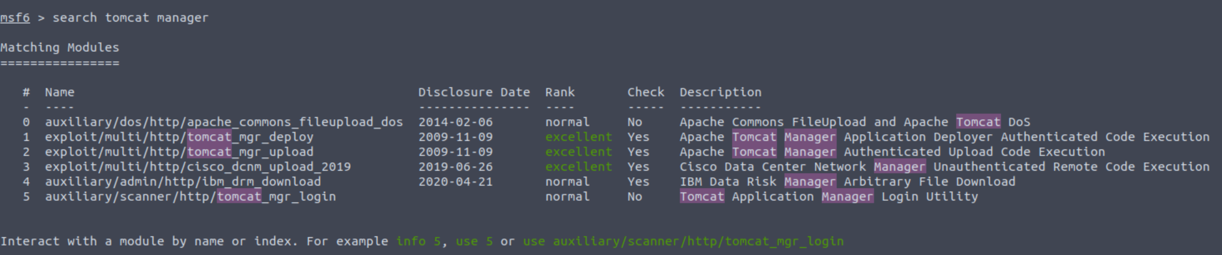Click the 'Description' column header
This screenshot has height=255, width=1222.
pos(720,92)
